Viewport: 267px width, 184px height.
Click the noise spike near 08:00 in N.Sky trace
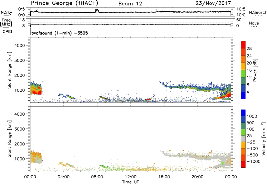pos(97,11)
